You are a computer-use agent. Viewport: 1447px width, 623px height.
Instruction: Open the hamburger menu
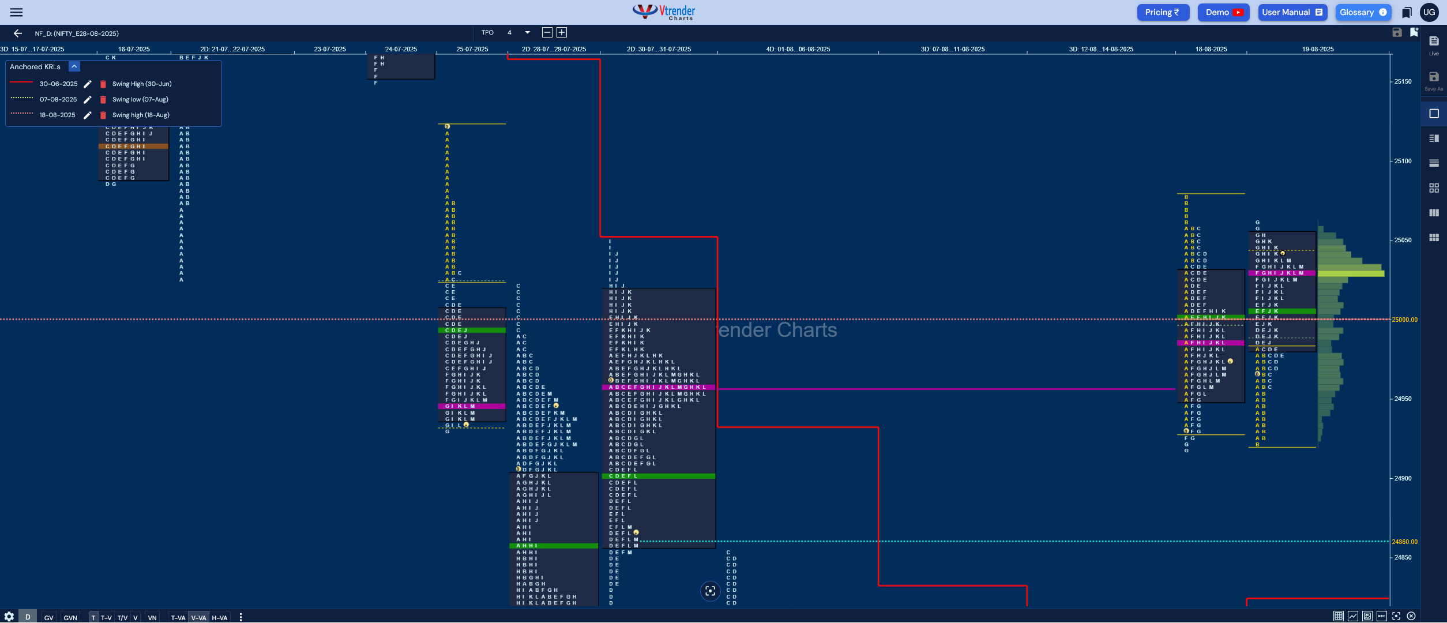(16, 12)
